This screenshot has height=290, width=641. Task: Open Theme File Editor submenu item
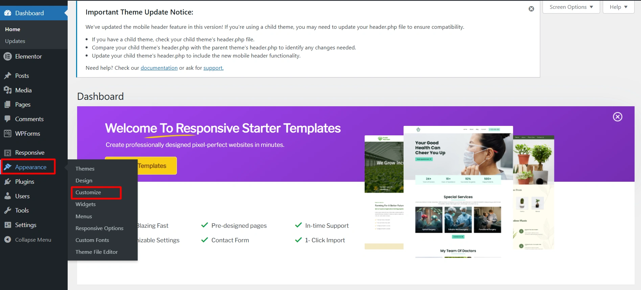coord(97,252)
